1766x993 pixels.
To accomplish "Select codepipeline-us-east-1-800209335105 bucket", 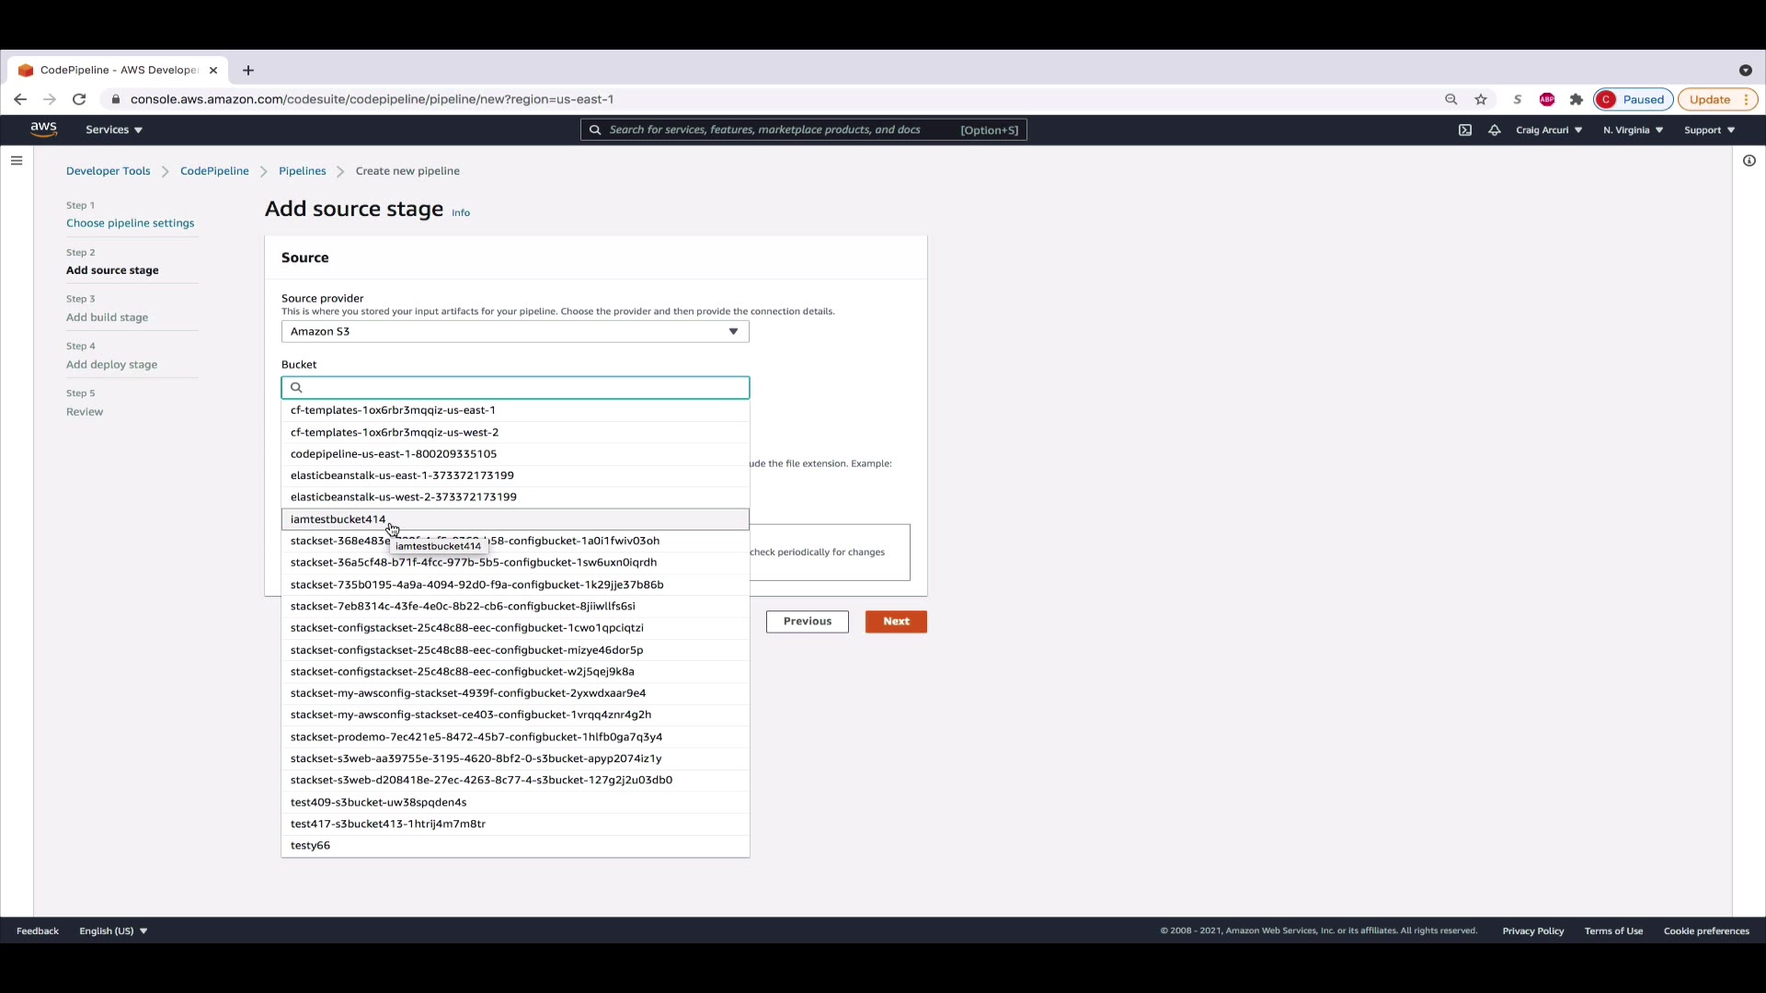I will tap(394, 454).
